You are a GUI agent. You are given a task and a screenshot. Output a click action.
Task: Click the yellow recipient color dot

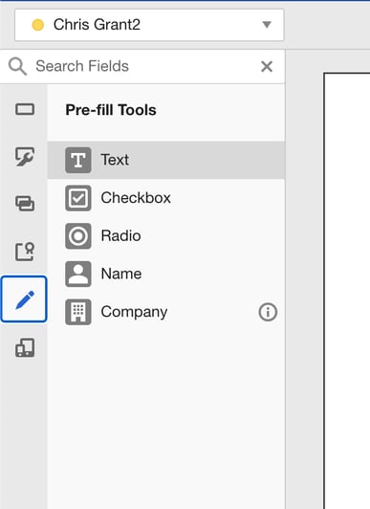click(38, 25)
